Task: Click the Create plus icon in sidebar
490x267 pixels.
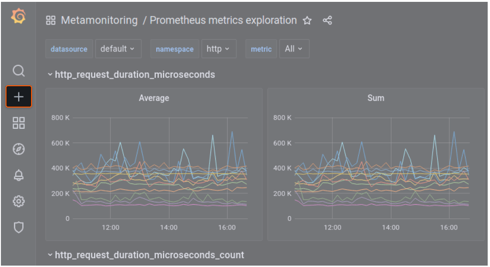Action: tap(19, 96)
